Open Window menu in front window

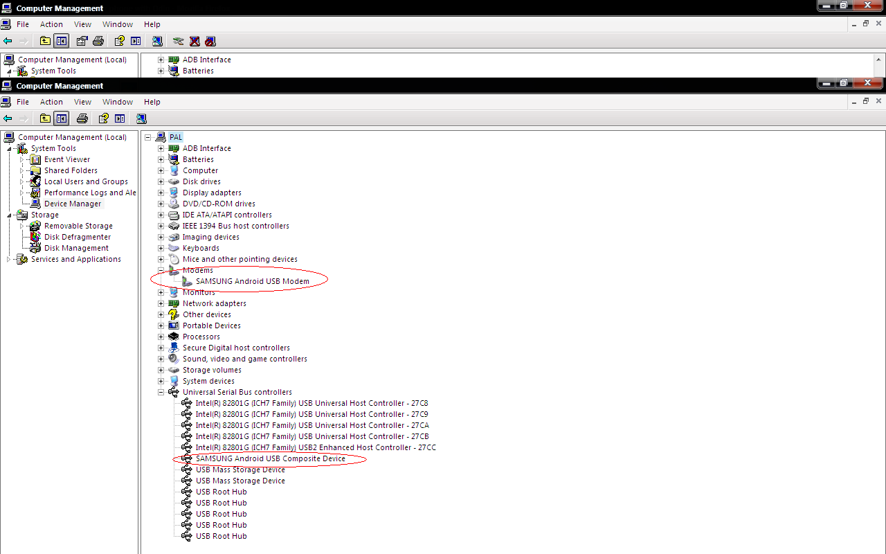pyautogui.click(x=118, y=102)
